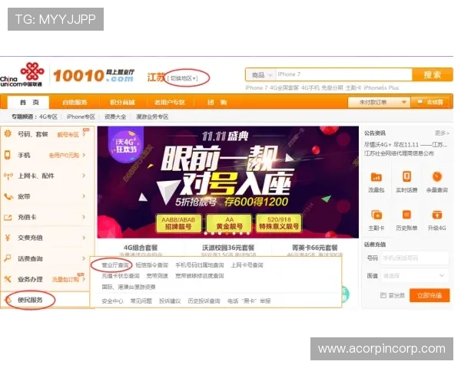Viewport: 461px width, 368px height.
Task: Open the 更多> announcements link
Action: [442, 133]
